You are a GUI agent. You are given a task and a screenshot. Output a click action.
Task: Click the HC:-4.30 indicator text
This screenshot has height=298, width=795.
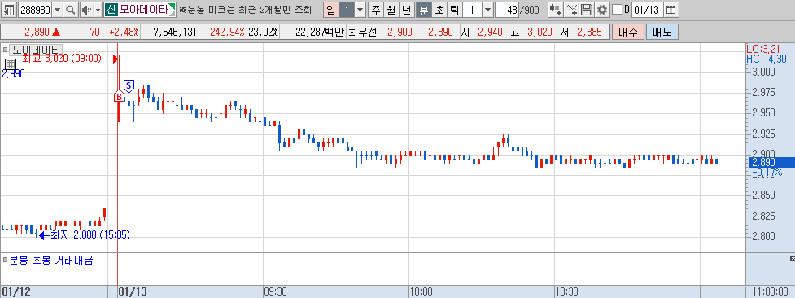(x=766, y=59)
